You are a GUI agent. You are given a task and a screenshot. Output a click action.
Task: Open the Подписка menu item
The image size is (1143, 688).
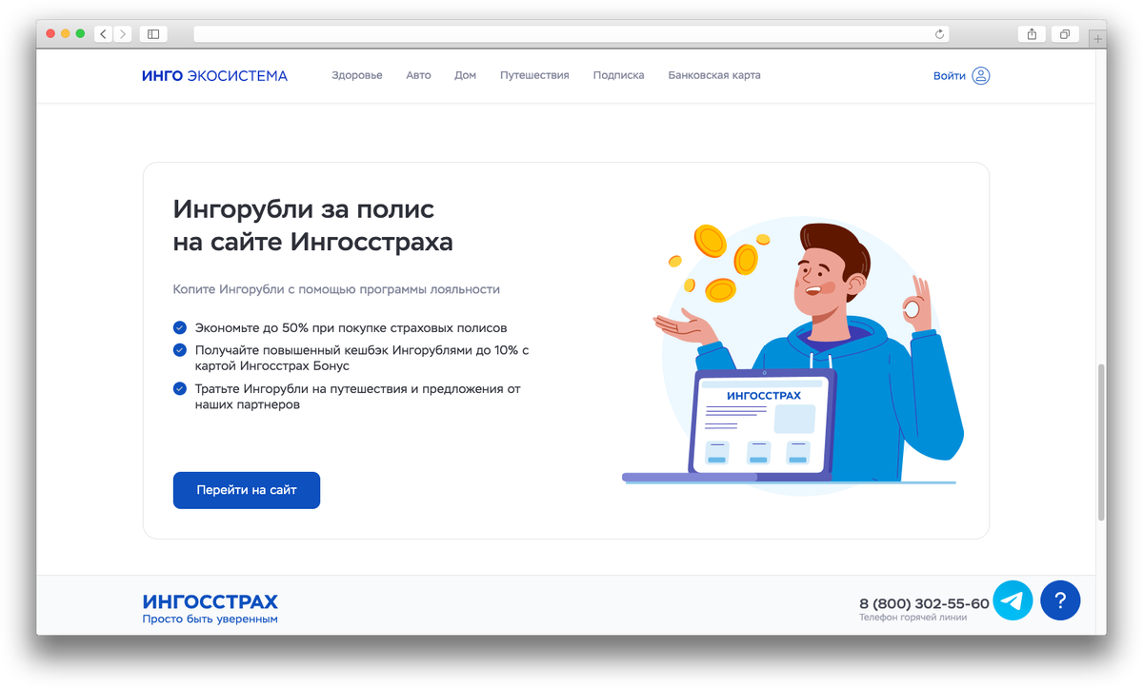[618, 75]
